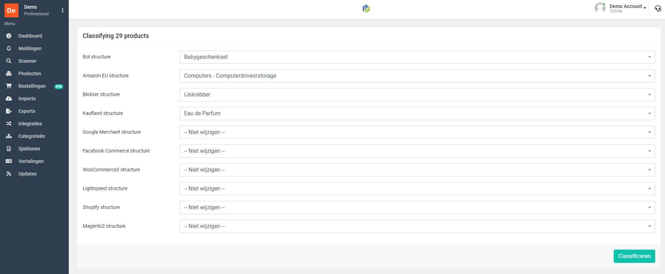
Task: Go to Producten in the sidebar
Action: click(x=30, y=73)
